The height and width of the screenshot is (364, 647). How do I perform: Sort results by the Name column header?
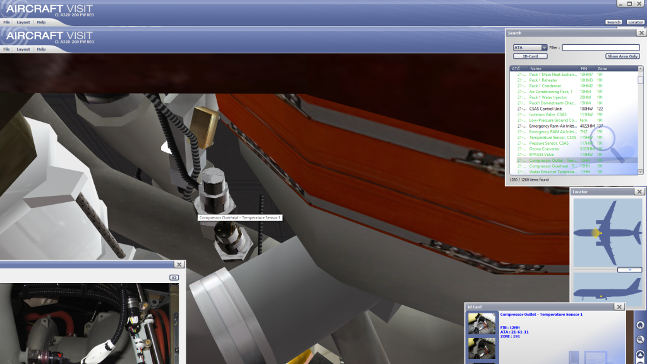pyautogui.click(x=553, y=68)
